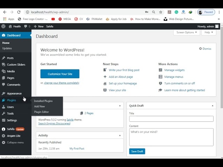Open Manage menus link
The width and height of the screenshot is (223, 167).
pyautogui.click(x=174, y=77)
